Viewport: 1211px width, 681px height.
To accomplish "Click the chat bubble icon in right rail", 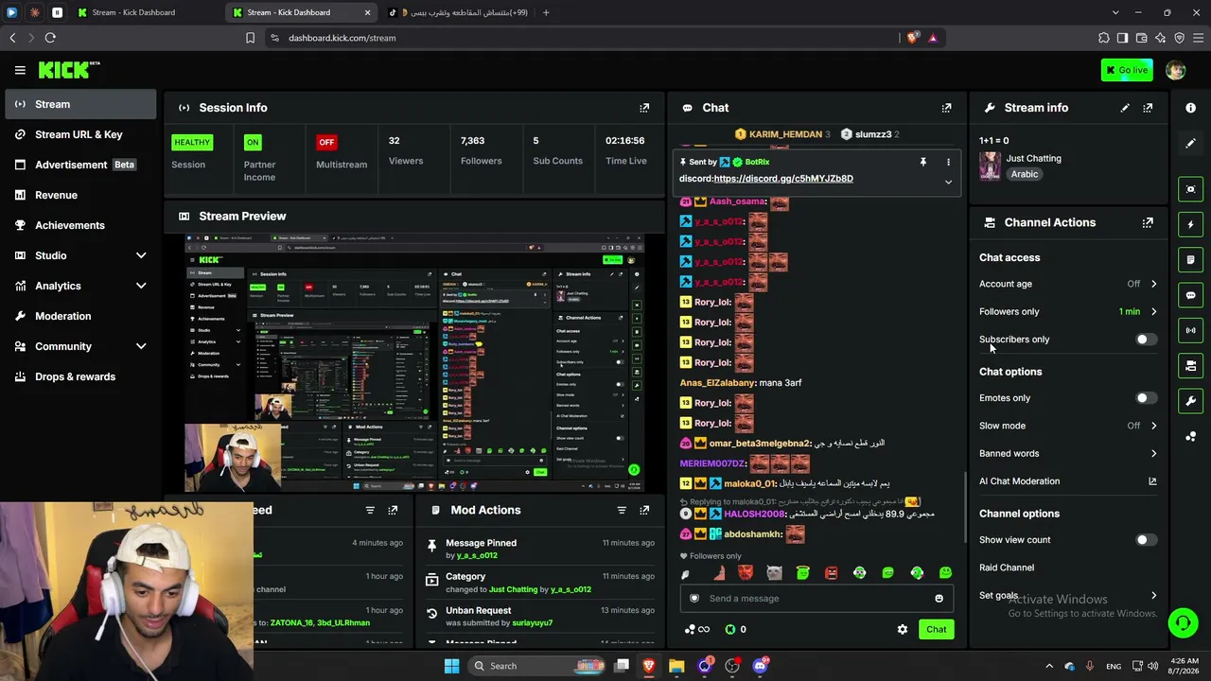I will pyautogui.click(x=1191, y=295).
